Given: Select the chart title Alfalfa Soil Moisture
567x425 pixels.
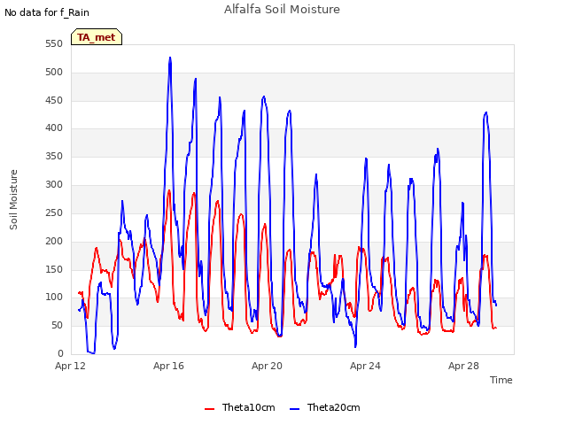Looking at the screenshot, I should pyautogui.click(x=282, y=10).
